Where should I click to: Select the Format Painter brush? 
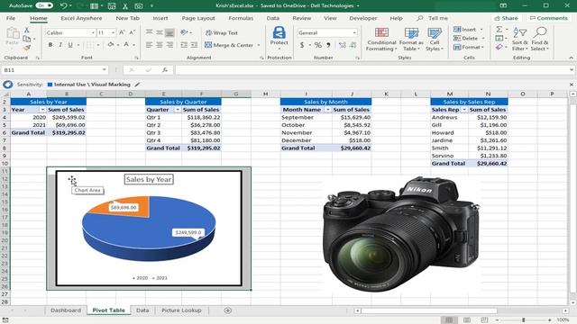(x=26, y=48)
